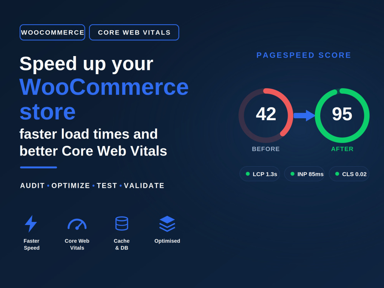The image size is (384, 288).
Task: Click the green dot in INP pill
Action: [292, 174]
